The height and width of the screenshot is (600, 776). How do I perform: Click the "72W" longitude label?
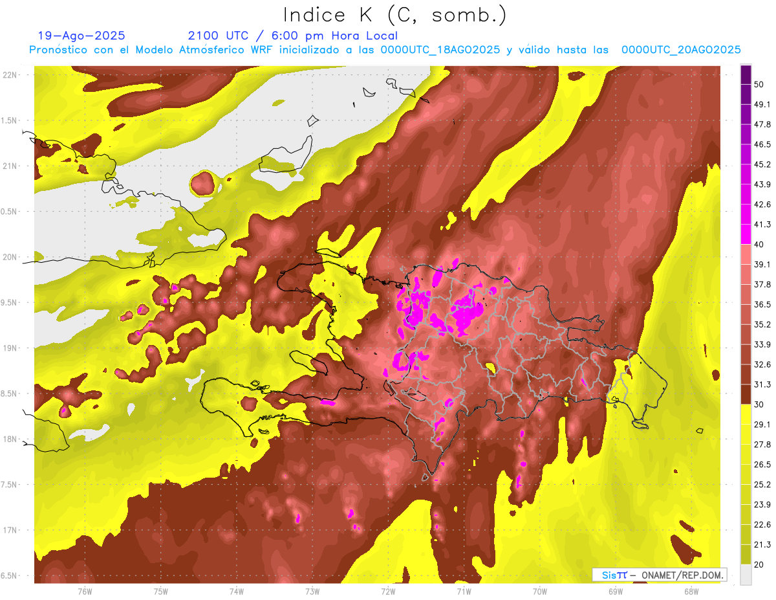point(388,591)
